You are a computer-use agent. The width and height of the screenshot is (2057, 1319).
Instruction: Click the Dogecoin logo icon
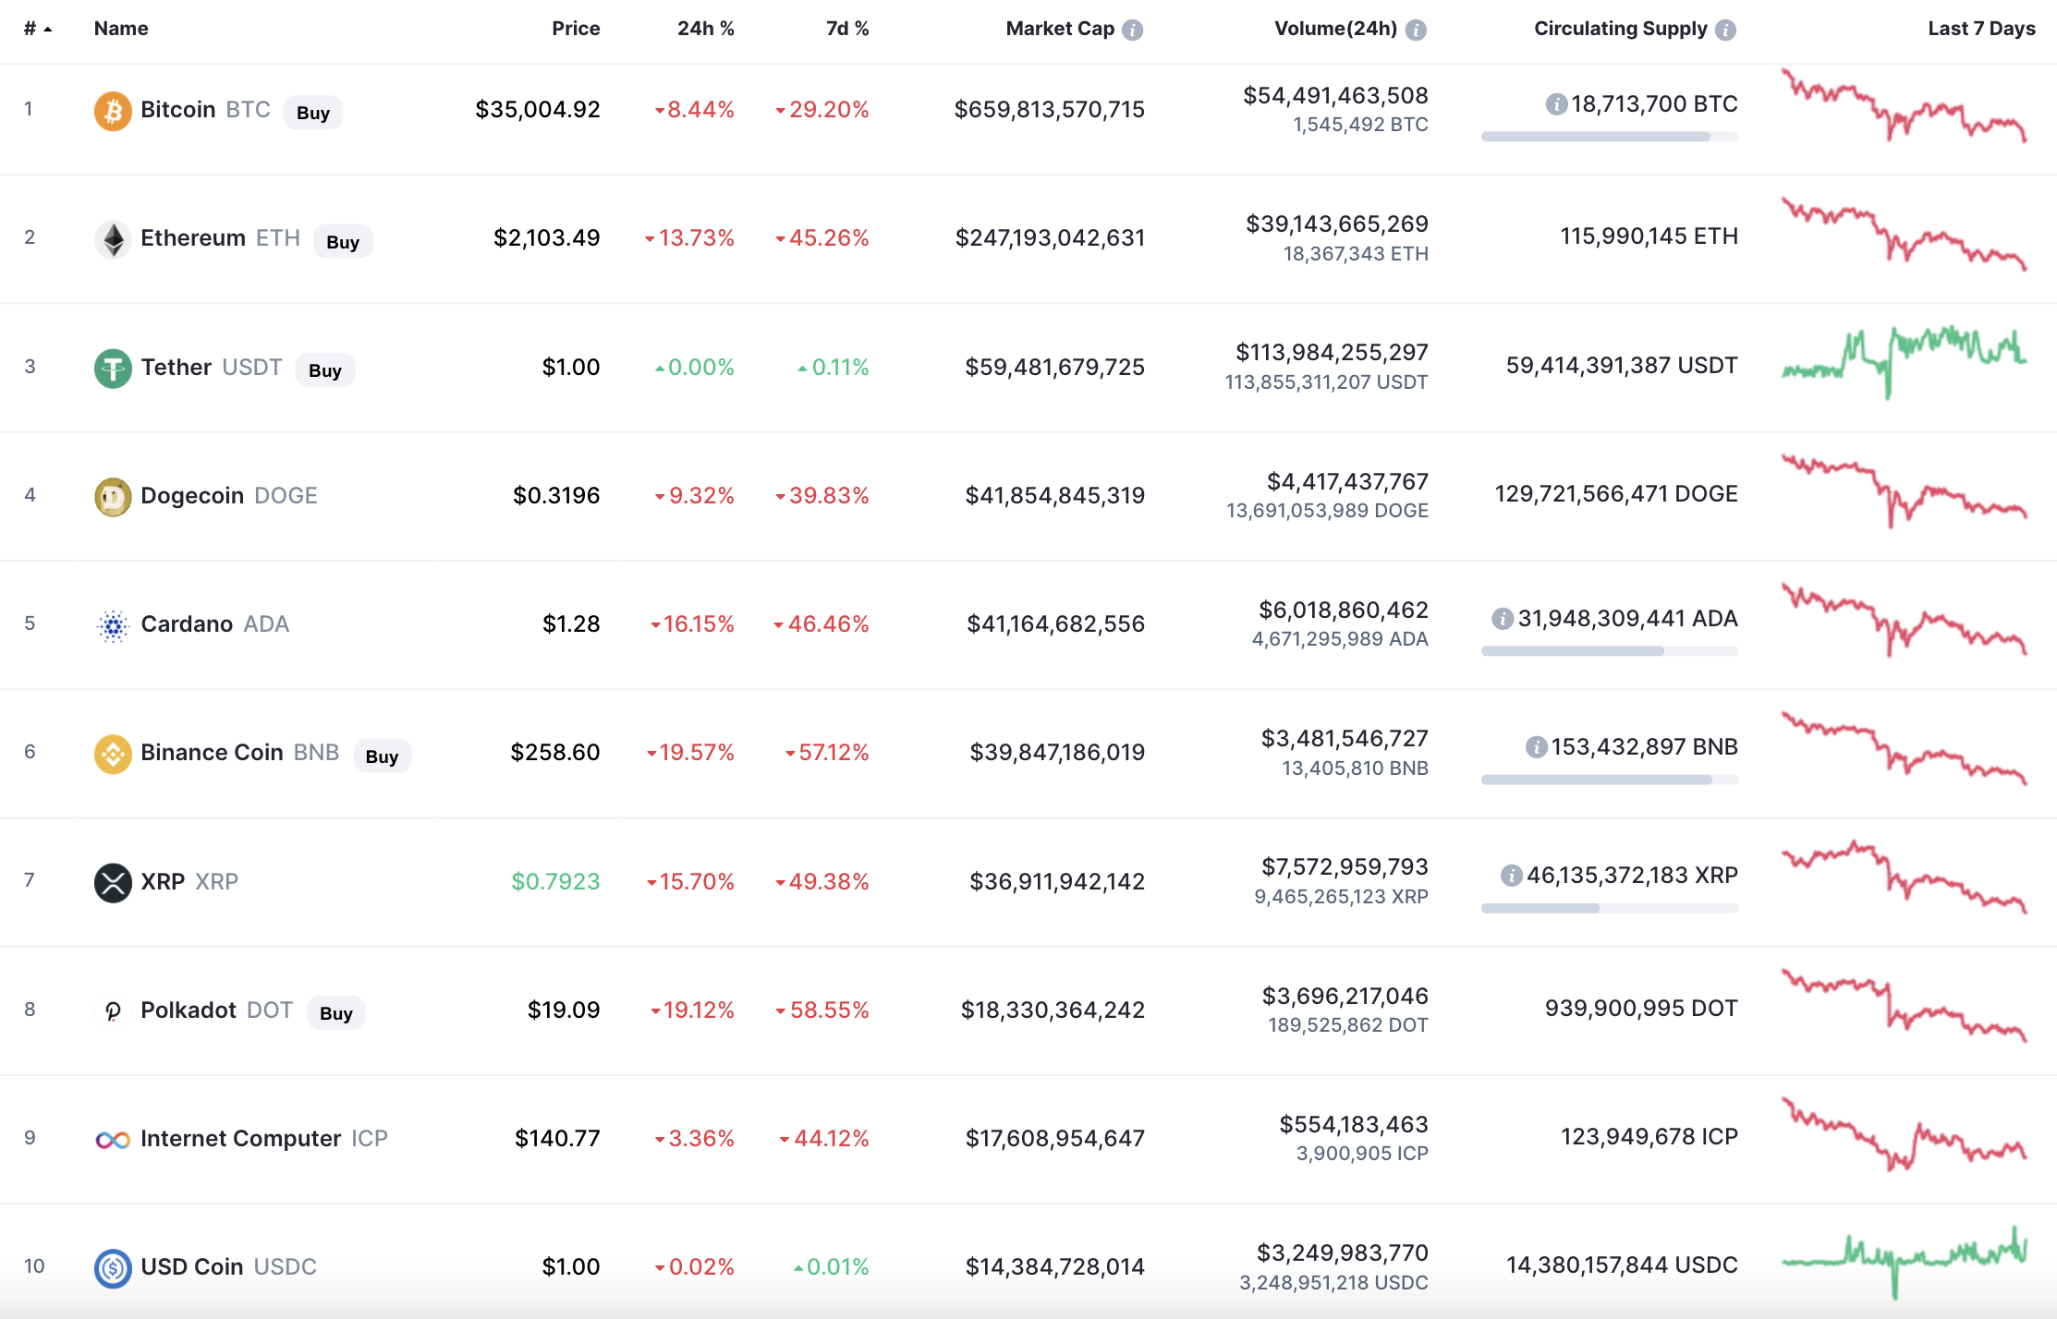tap(113, 497)
